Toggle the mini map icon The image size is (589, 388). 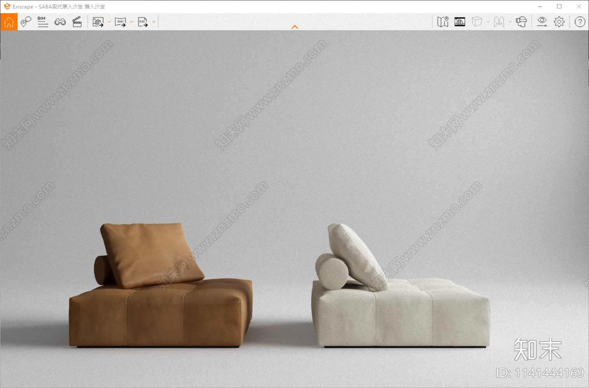coord(443,22)
